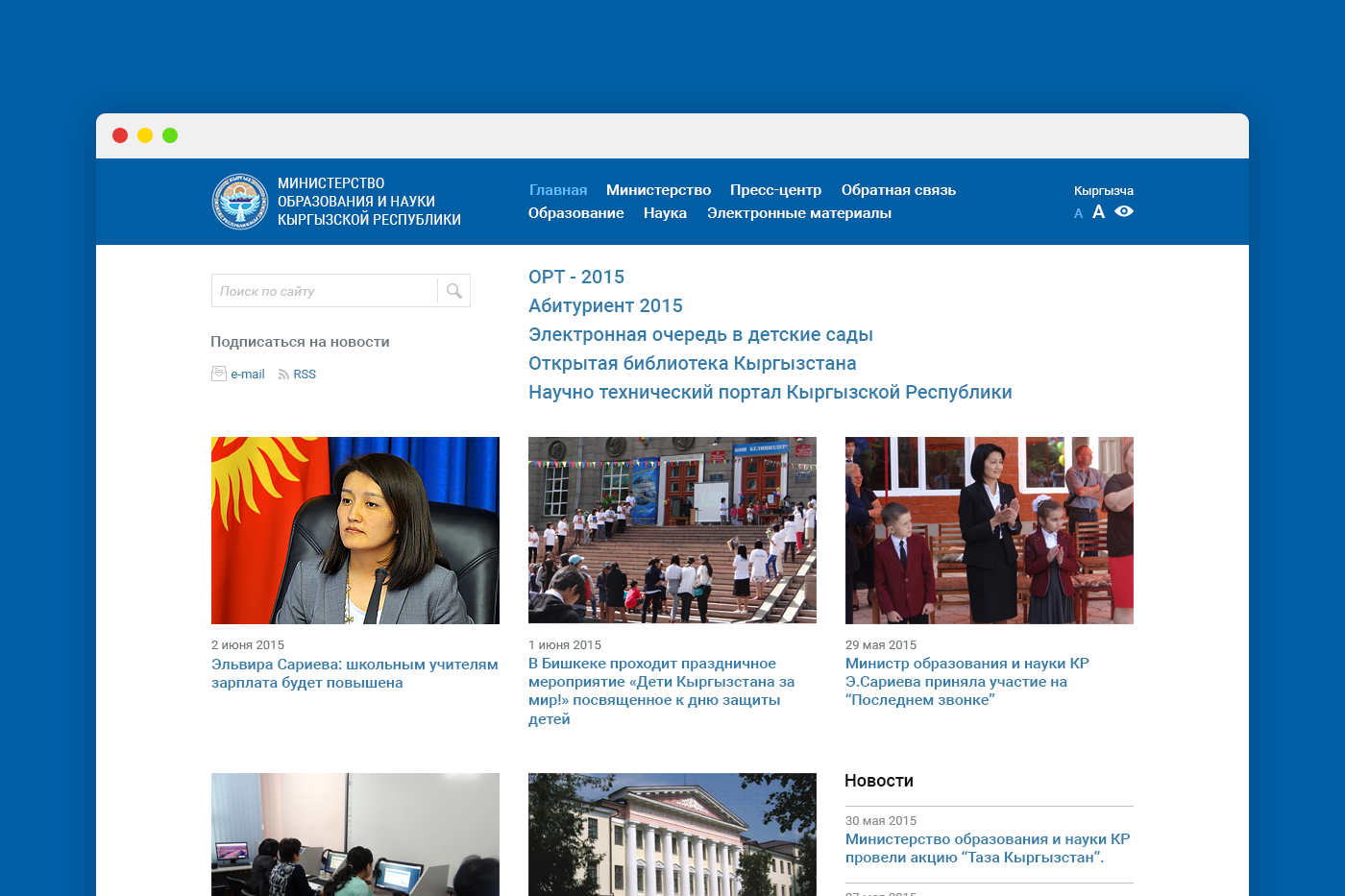This screenshot has width=1345, height=896.
Task: Open the Обратная связь menu item
Action: point(898,190)
